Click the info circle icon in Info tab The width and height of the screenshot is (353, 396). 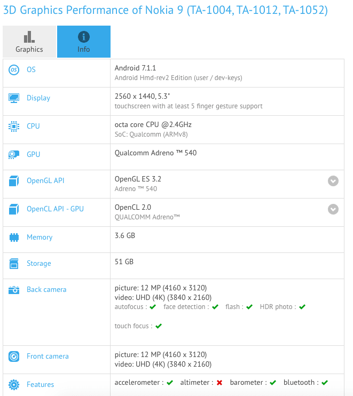coord(84,37)
